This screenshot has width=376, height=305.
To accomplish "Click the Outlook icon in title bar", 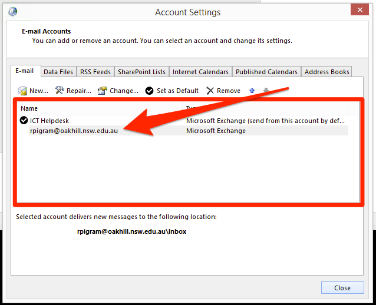I will click(x=13, y=12).
